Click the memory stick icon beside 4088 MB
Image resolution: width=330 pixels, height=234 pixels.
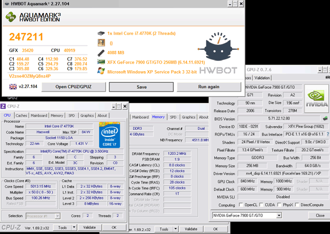tap(101, 53)
